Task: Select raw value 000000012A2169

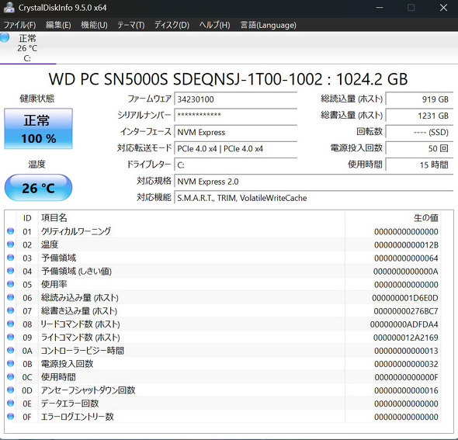Action: tap(405, 338)
